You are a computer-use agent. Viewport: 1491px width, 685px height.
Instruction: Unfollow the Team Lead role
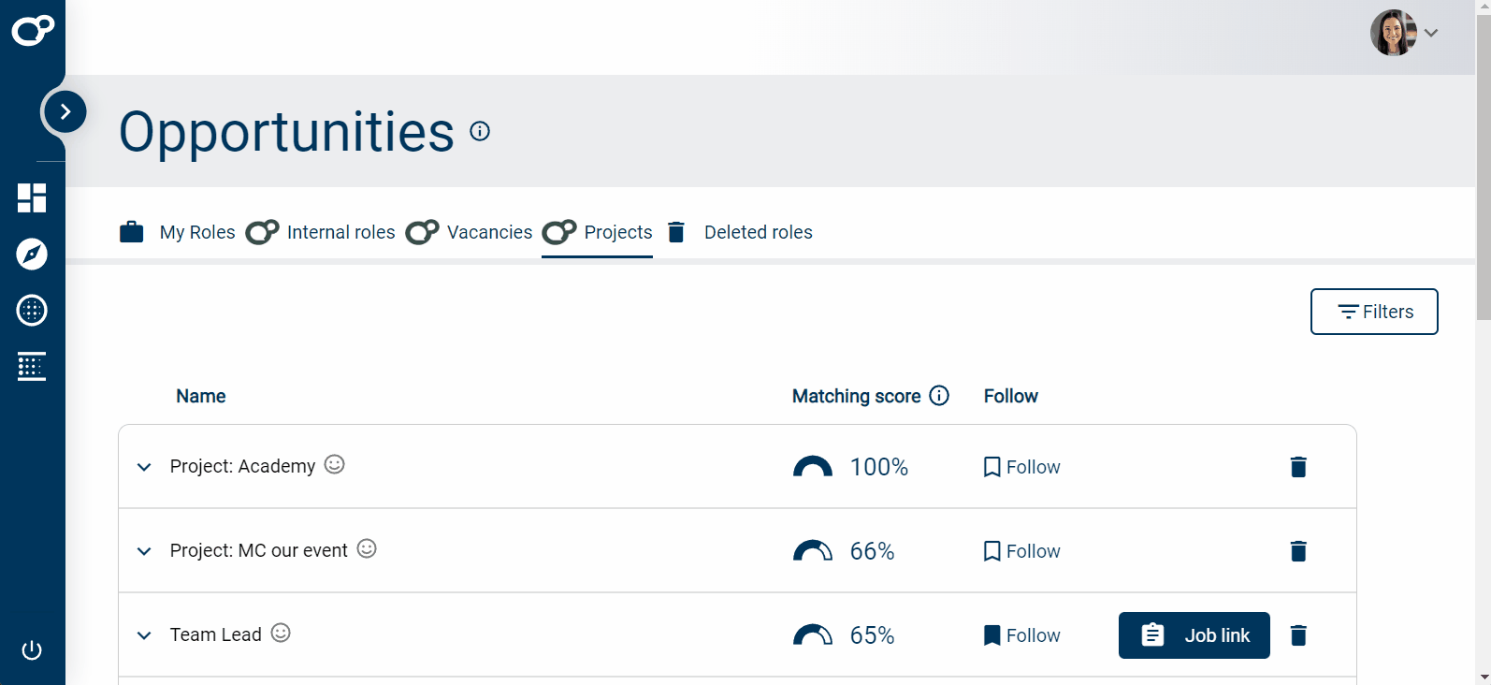click(1021, 635)
